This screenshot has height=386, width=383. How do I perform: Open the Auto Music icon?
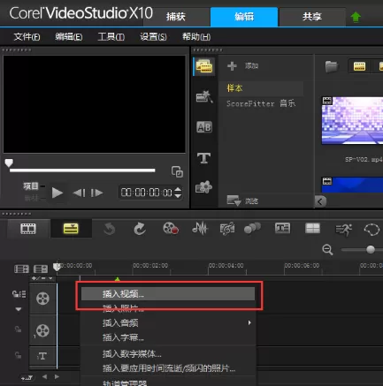[227, 229]
